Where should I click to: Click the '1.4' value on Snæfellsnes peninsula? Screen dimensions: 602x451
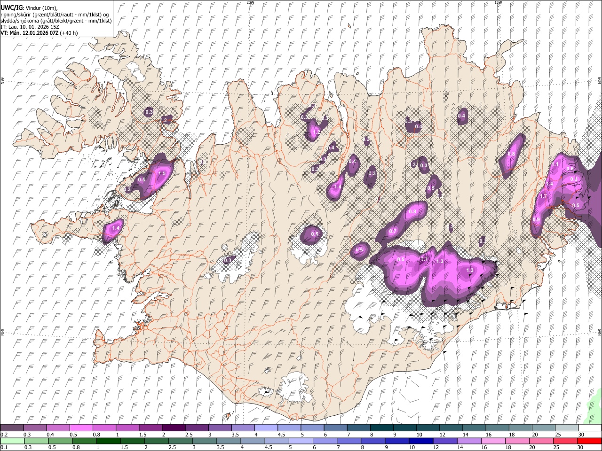click(116, 227)
